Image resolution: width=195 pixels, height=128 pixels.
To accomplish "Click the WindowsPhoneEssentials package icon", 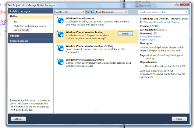I will click(x=61, y=21).
